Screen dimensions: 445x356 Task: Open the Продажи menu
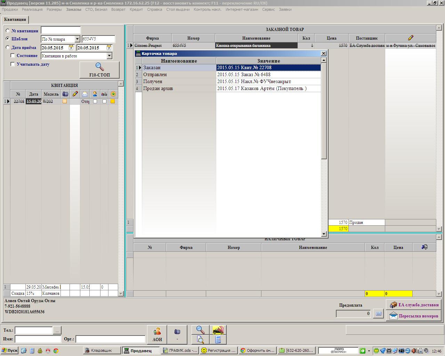coord(10,9)
